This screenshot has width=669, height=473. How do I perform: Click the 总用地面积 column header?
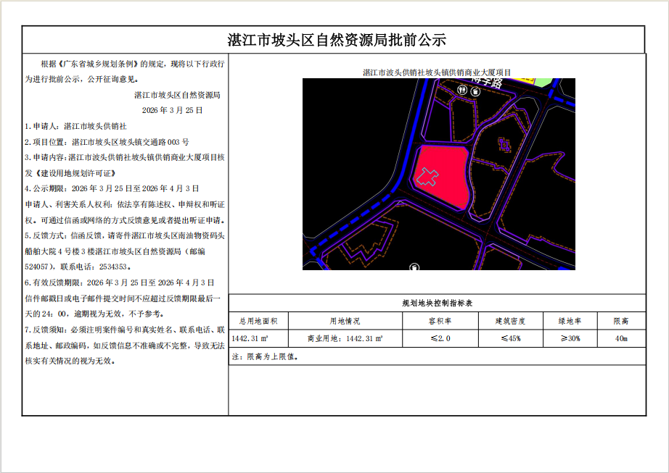[x=258, y=321]
